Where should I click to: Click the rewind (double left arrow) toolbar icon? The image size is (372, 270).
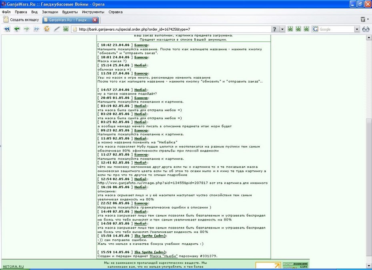pyautogui.click(x=7, y=29)
